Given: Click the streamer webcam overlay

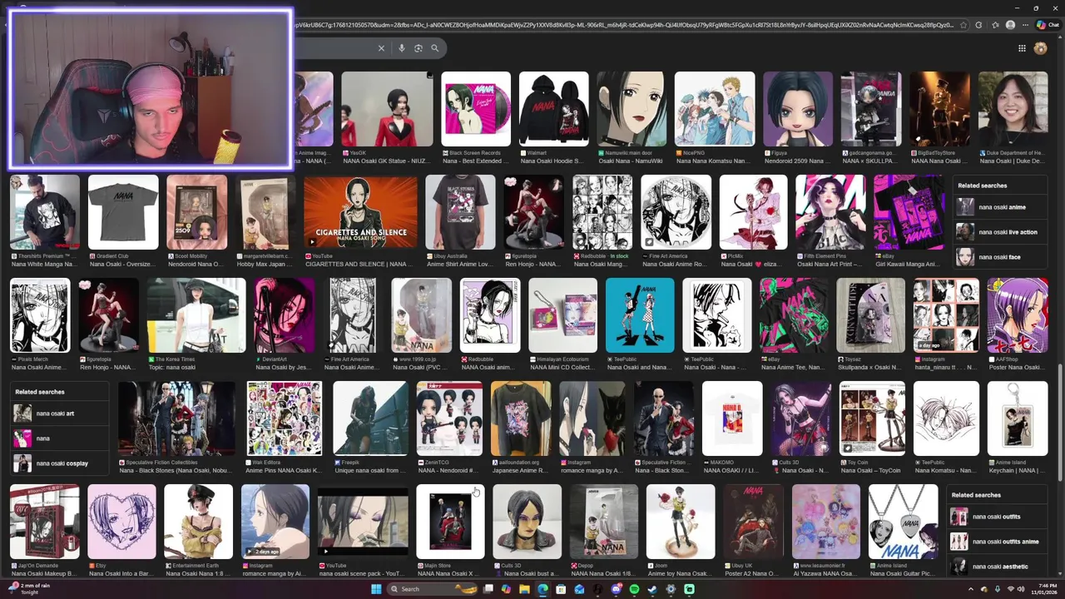Looking at the screenshot, I should (x=151, y=90).
